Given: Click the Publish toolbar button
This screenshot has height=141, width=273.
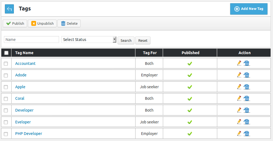Looking at the screenshot, I should (x=15, y=23).
